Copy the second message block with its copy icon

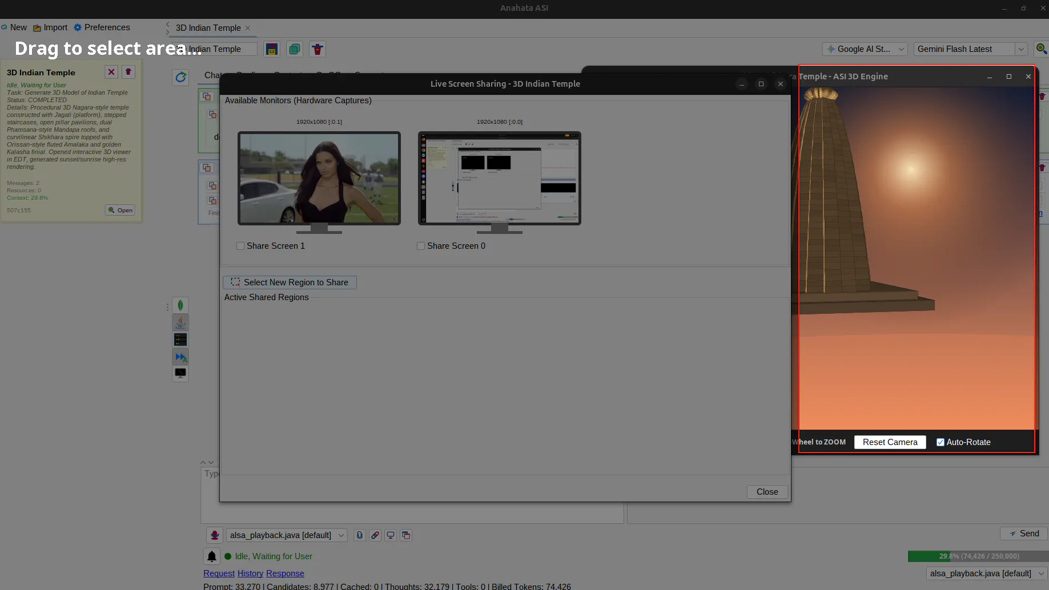click(x=207, y=168)
